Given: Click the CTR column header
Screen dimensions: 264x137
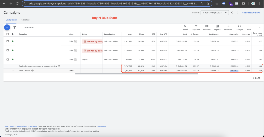Looking at the screenshot, I should coord(154,34).
